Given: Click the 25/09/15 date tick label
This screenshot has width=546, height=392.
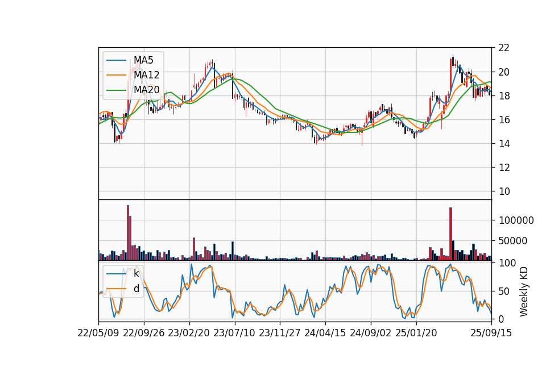Looking at the screenshot, I should (491, 333).
